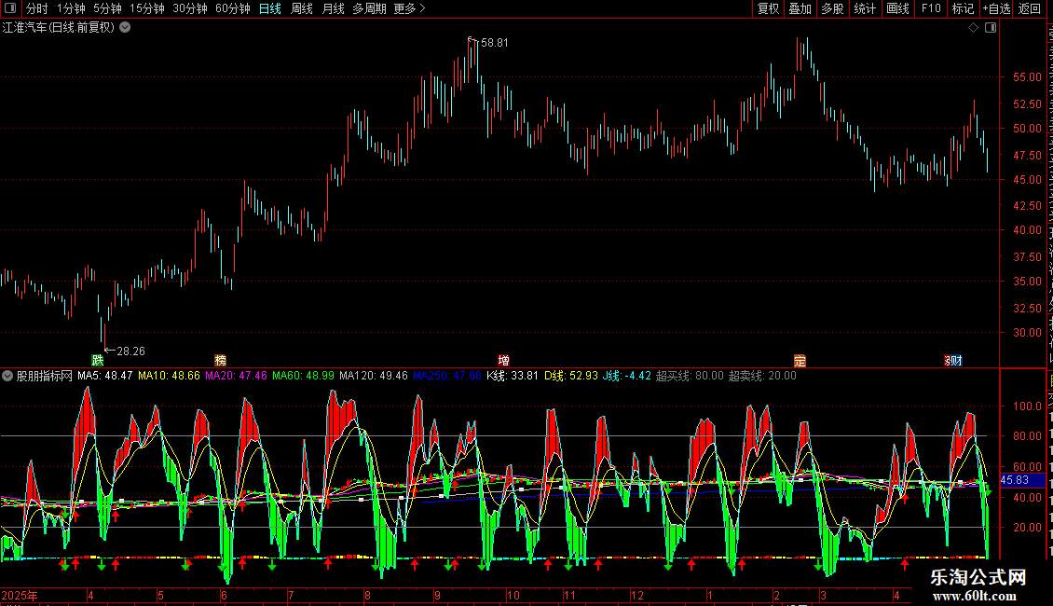Click the red 增 event marker

(503, 360)
